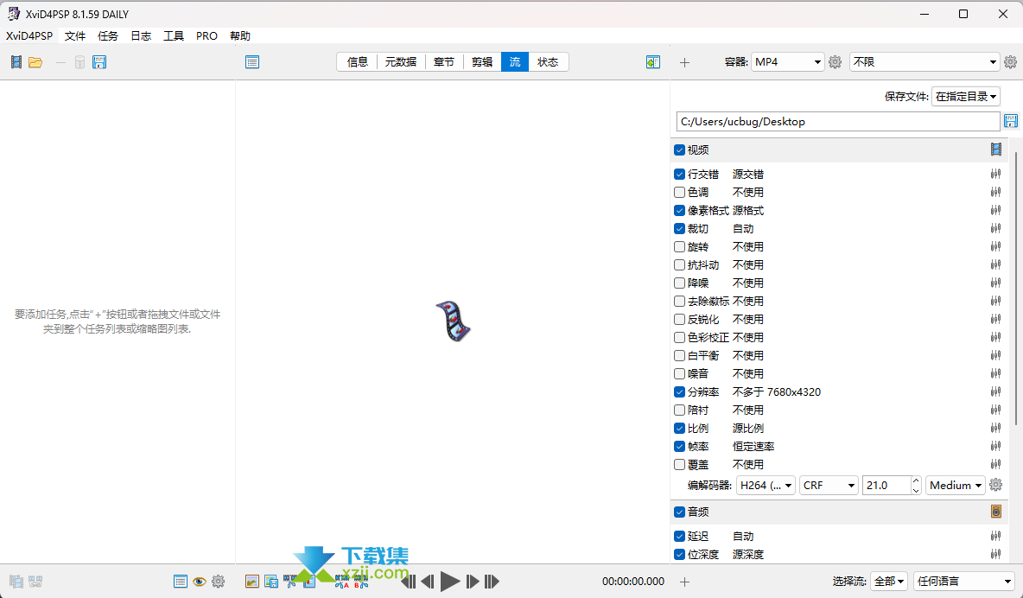The height and width of the screenshot is (598, 1023).
Task: Enable the 抗抖动 checkbox
Action: click(679, 264)
